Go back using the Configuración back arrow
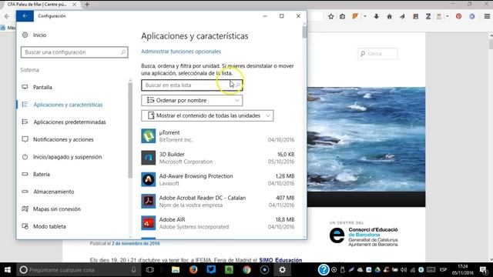 pyautogui.click(x=25, y=16)
